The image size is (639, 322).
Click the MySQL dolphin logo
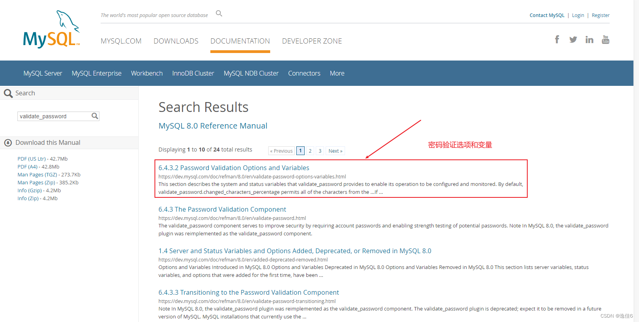pos(52,29)
